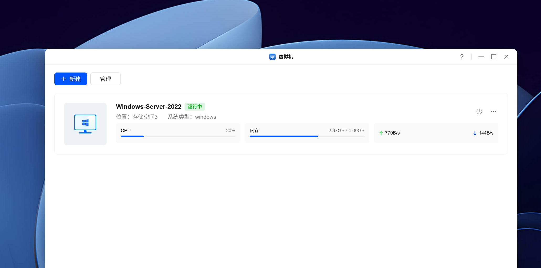The image size is (541, 268).
Task: Close the 虚拟机 window
Action: (x=506, y=57)
